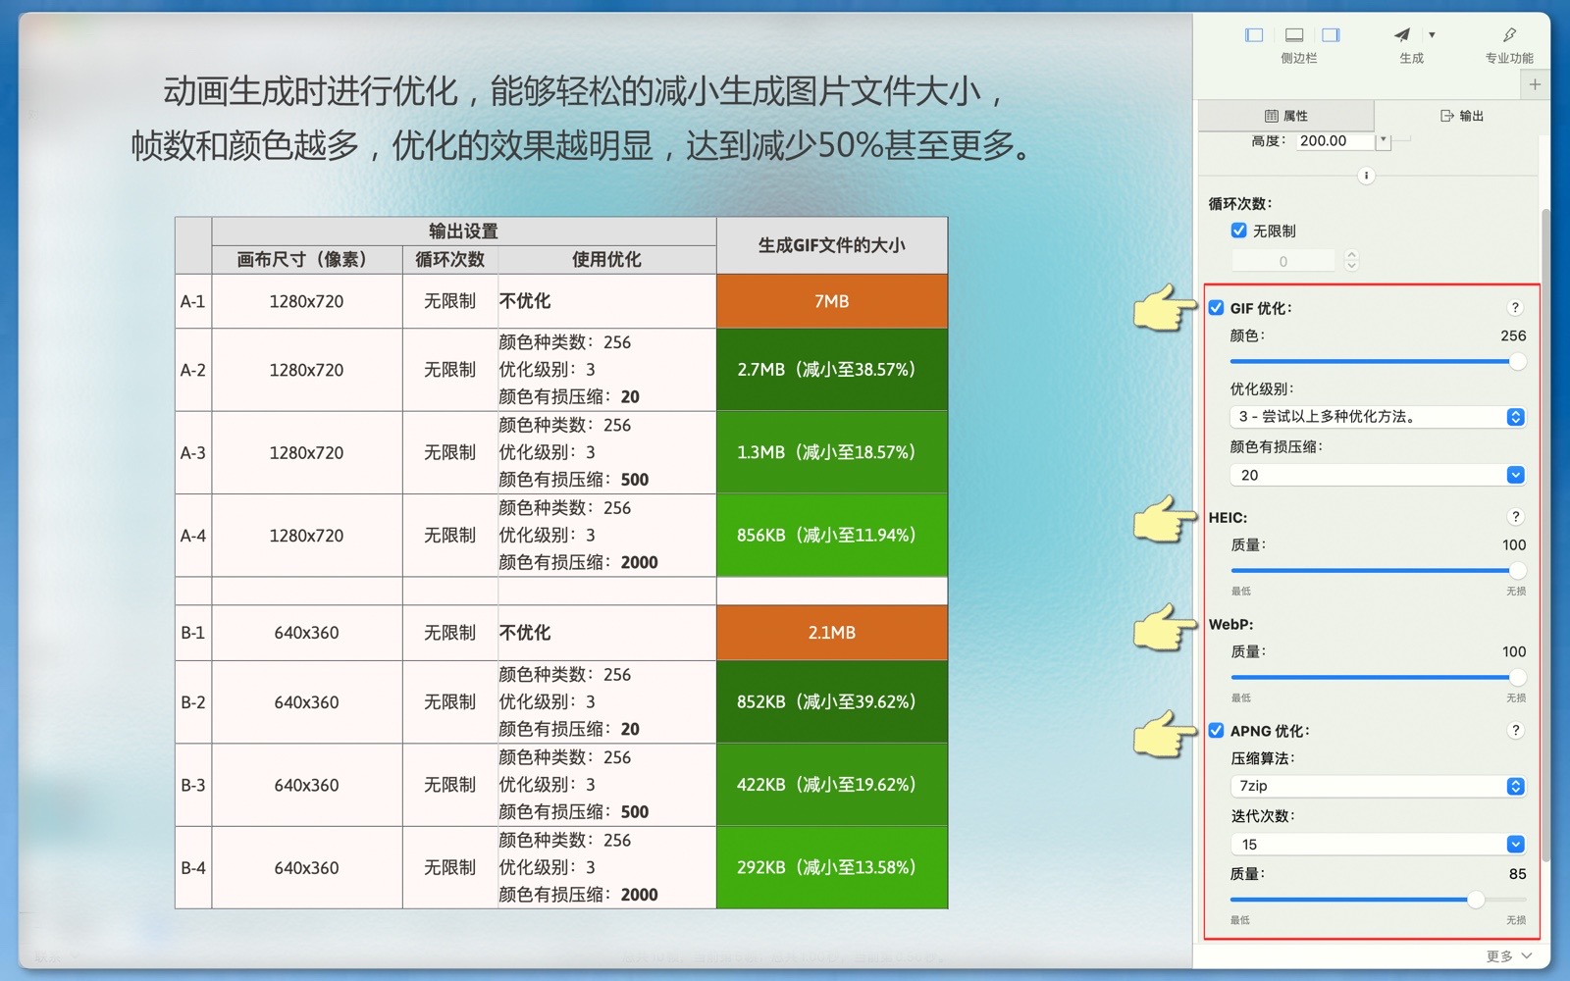Open the 专业功能 pro features icon
The height and width of the screenshot is (981, 1570).
point(1509,35)
